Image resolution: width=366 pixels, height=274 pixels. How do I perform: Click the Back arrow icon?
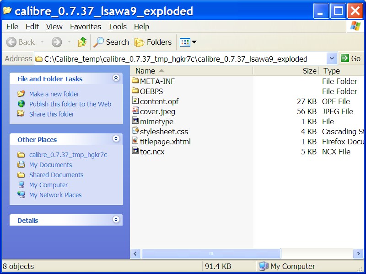tap(11, 42)
